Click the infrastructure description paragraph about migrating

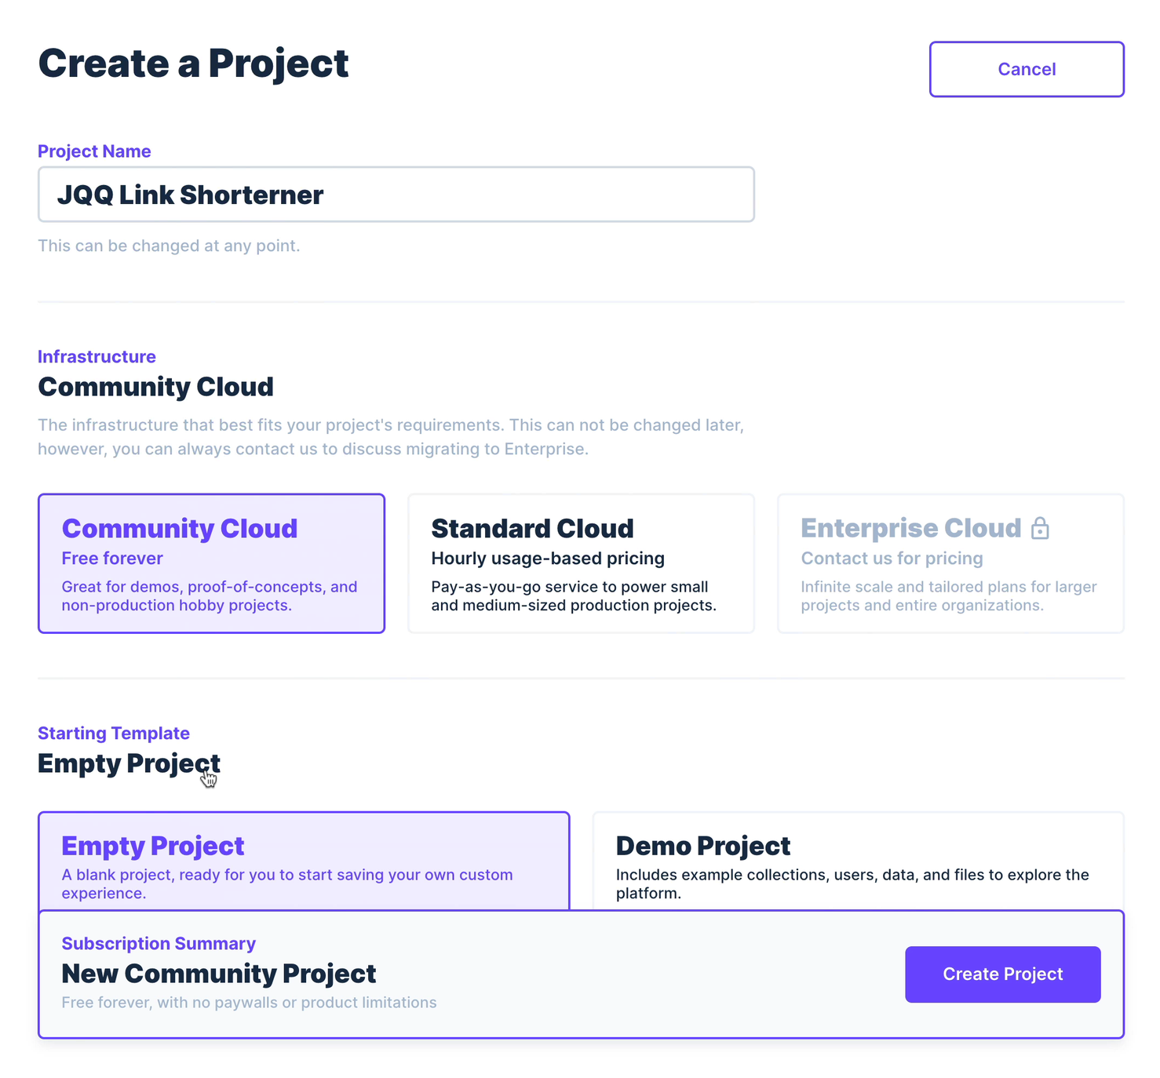pyautogui.click(x=391, y=437)
